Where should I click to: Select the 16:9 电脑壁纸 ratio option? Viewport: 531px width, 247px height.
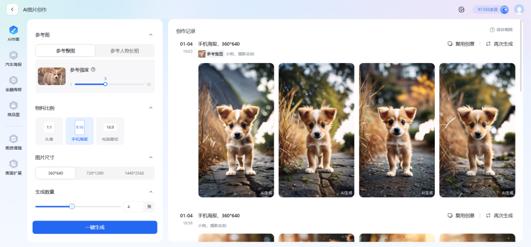pyautogui.click(x=110, y=131)
